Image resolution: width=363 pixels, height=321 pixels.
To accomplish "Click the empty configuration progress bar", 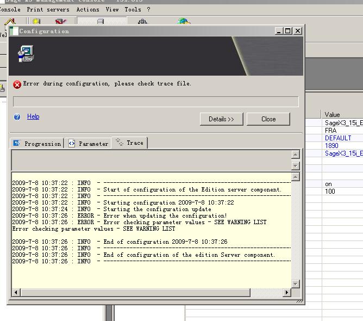I will (155, 102).
